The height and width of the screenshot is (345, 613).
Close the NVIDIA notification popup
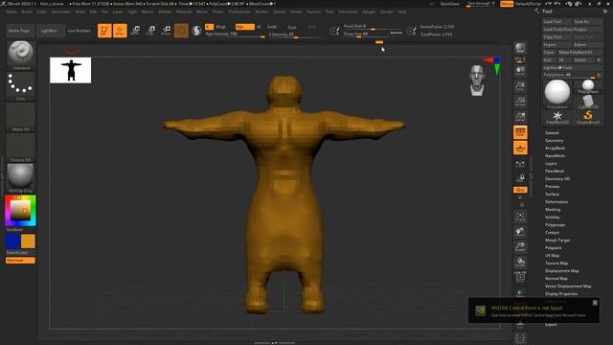point(595,303)
